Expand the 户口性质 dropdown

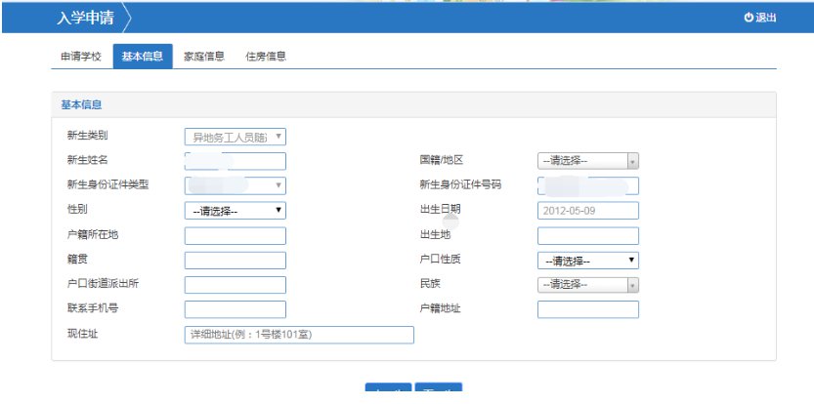[x=587, y=261]
